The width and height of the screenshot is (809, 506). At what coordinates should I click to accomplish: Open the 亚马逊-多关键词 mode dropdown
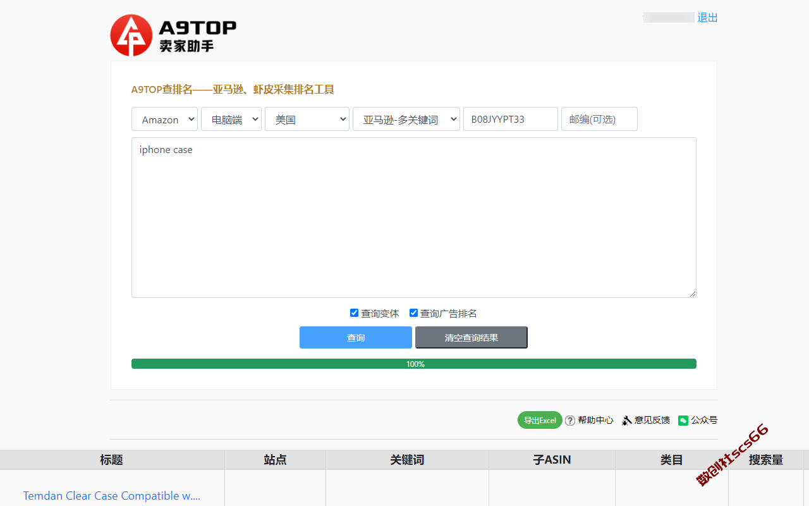pyautogui.click(x=406, y=119)
